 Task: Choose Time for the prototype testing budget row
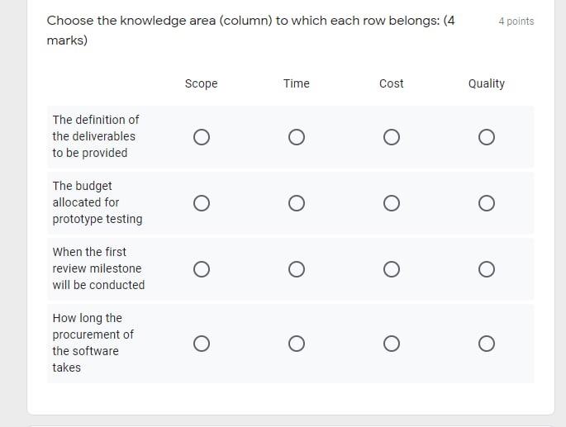click(297, 203)
